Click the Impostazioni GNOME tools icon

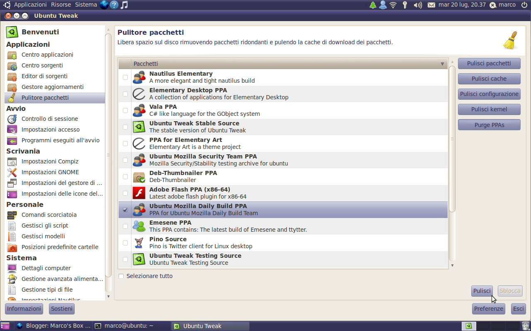click(x=12, y=172)
